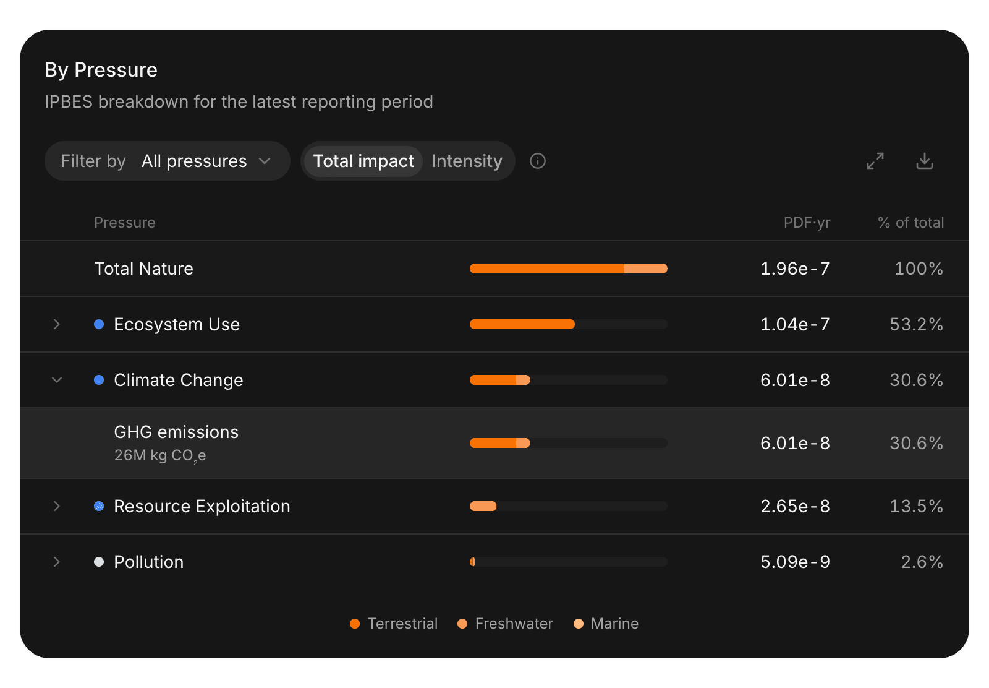Click the 1.96e-7 total value
989x688 pixels.
click(795, 269)
